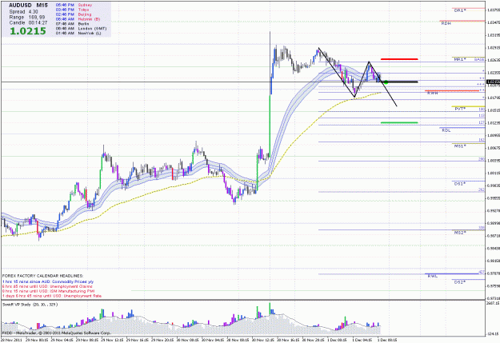This screenshot has width=500, height=343.
Task: Click the AUD Commodity Prices headline
Action: [48, 281]
